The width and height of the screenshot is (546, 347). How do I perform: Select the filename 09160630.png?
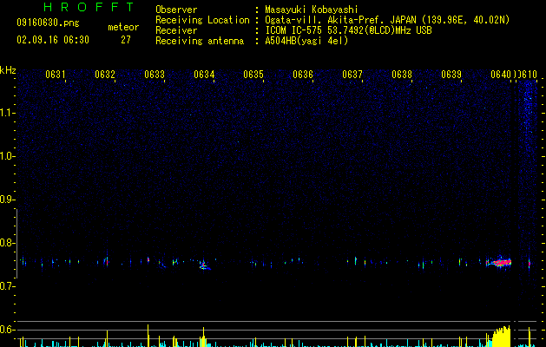(x=48, y=23)
